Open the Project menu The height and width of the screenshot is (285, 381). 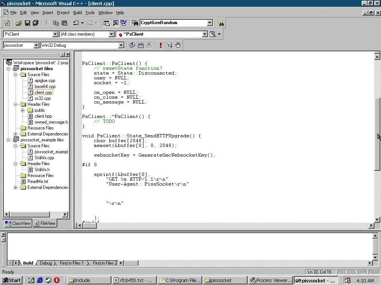coord(63,13)
